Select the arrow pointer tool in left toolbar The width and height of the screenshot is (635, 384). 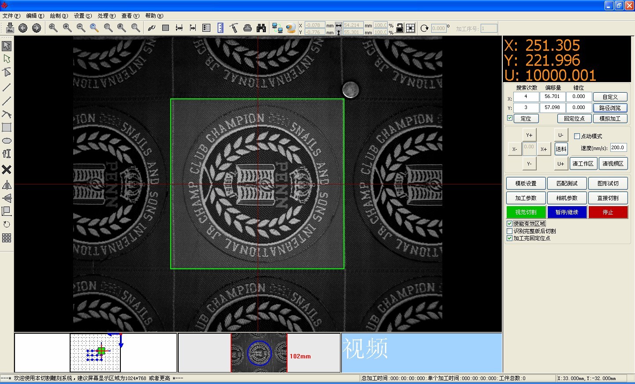click(x=7, y=46)
